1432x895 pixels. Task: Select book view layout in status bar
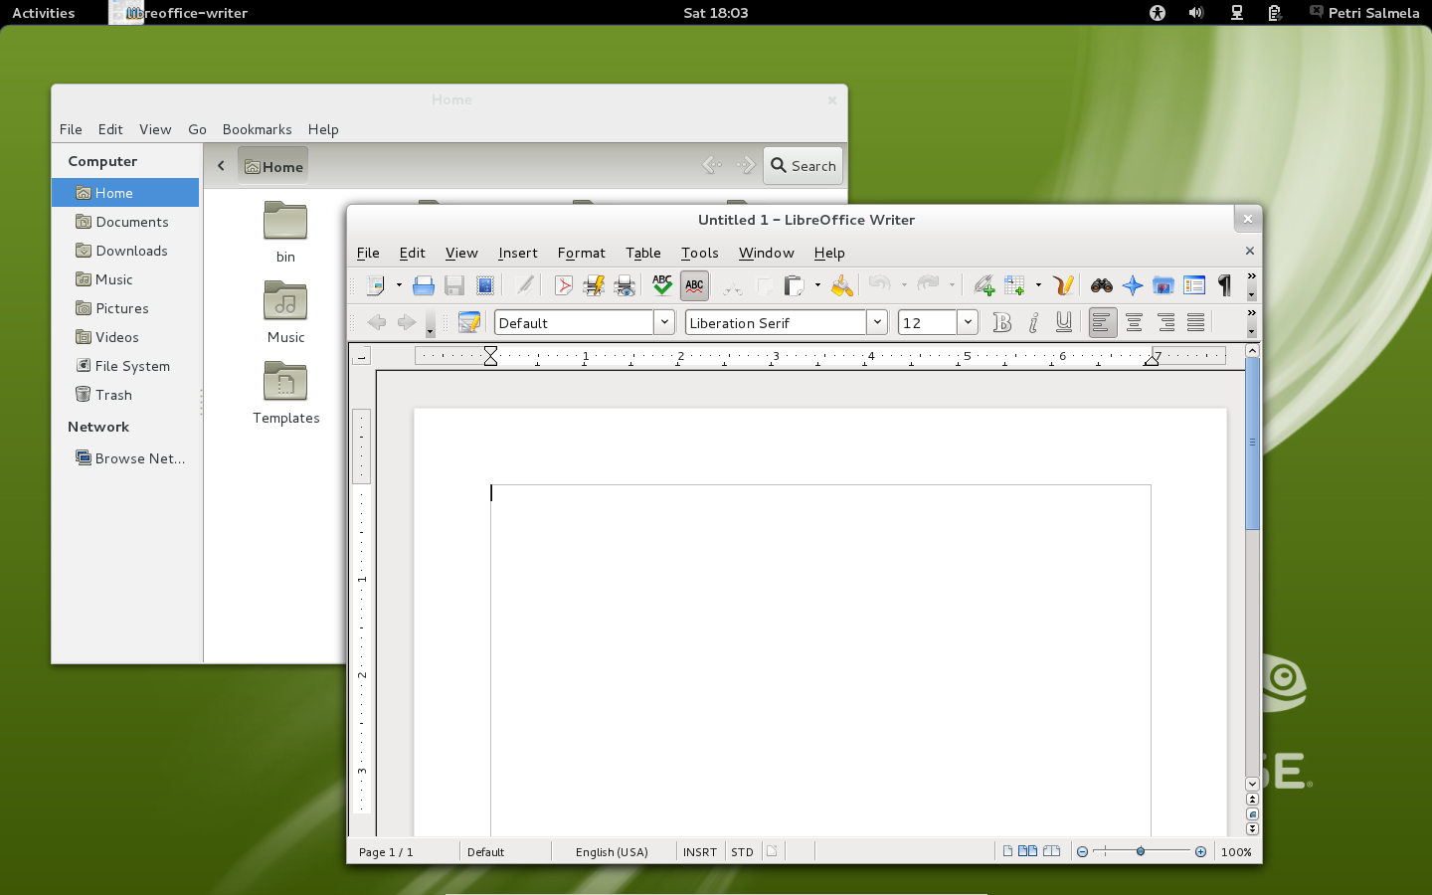click(1051, 851)
